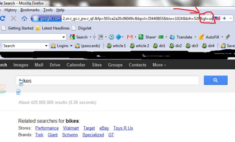
Task: Open the Help menu
Action: pyautogui.click(x=60, y=10)
